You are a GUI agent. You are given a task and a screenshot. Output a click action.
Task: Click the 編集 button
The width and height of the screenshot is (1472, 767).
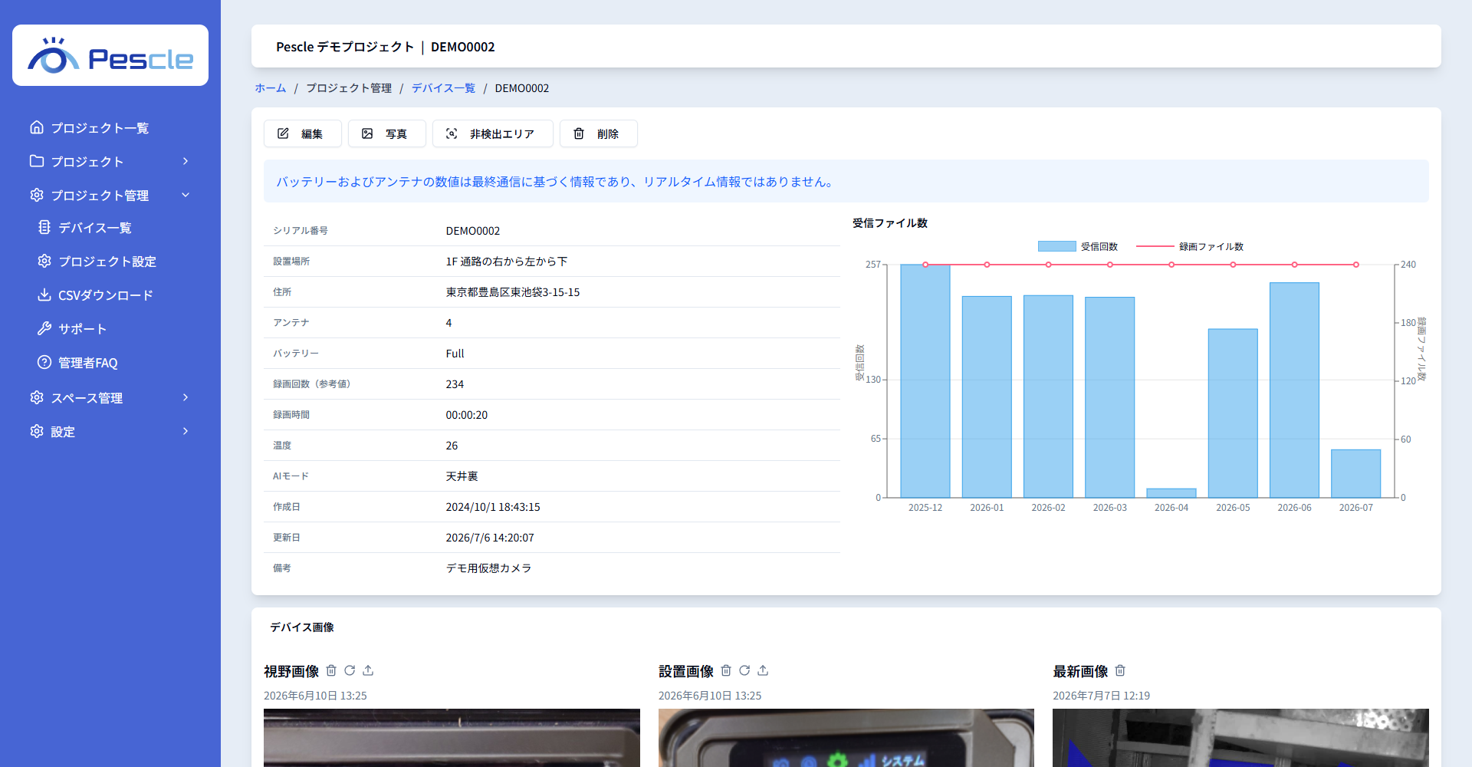[303, 133]
